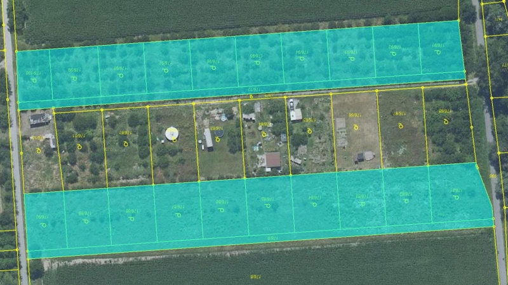
Task: Select highlighted parcel 176/91
Action: (441, 47)
